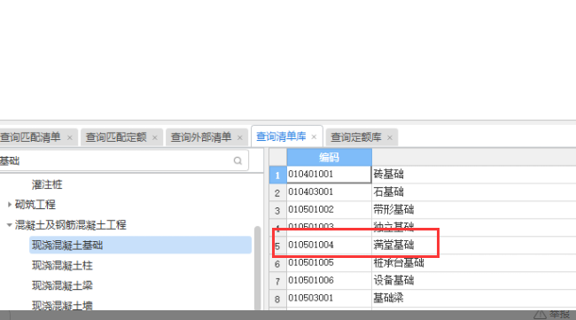576x320 pixels.
Task: Click code cell 010501005
Action: (329, 263)
